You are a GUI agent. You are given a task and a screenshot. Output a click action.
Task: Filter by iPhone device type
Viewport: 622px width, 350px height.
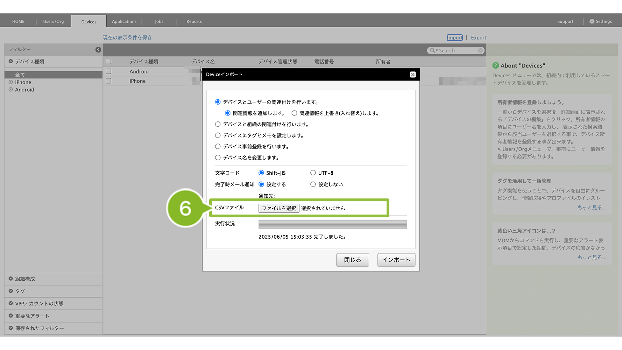click(23, 82)
